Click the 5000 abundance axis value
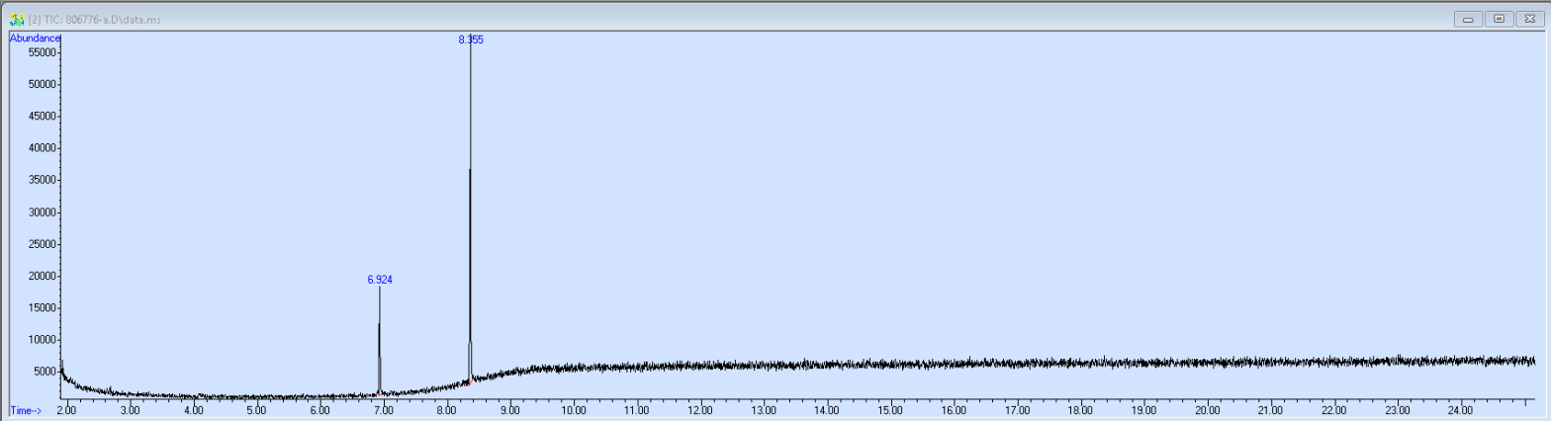 coord(46,372)
